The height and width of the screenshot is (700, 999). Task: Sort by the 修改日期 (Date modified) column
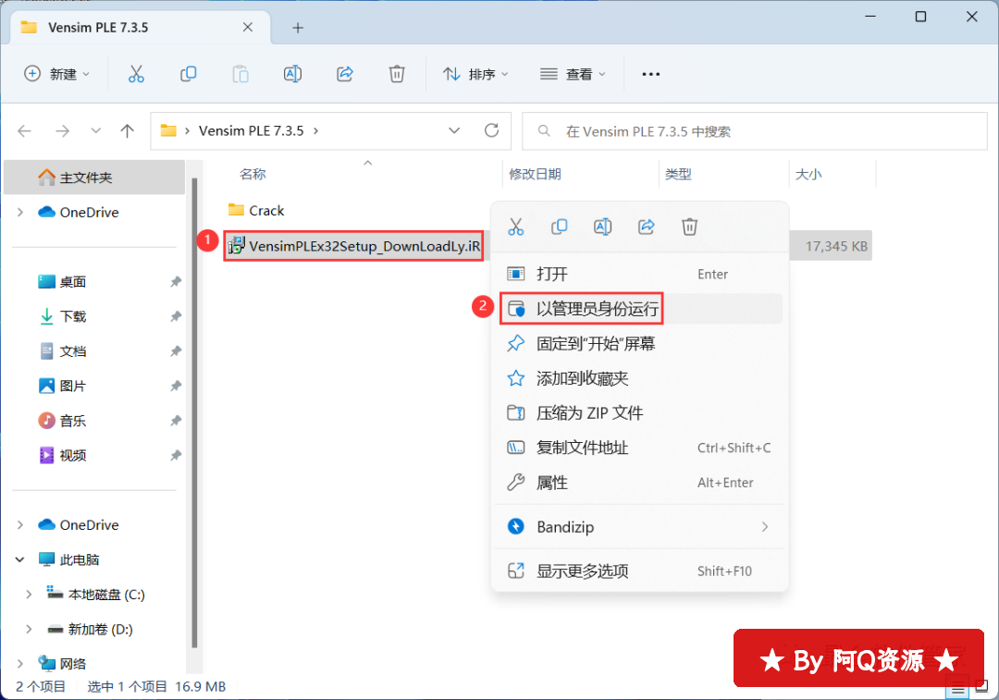tap(535, 174)
